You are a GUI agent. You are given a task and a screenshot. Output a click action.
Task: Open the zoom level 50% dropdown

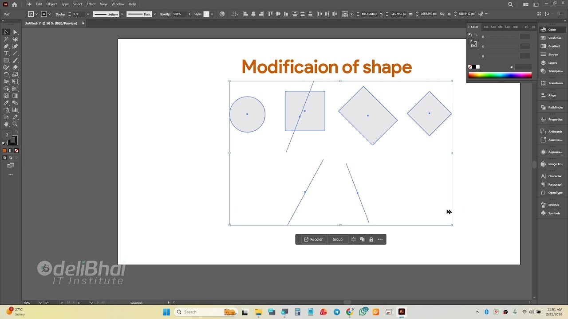click(40, 303)
